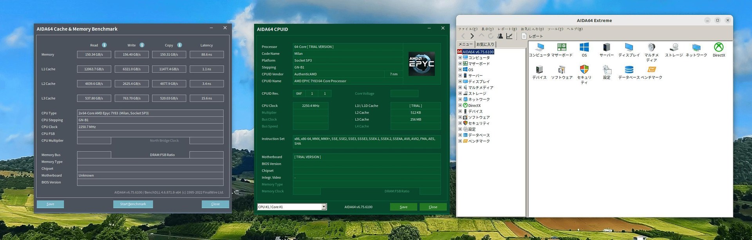The height and width of the screenshot is (240, 752).
Task: Go forward using AIDA64 toolbar right arrow
Action: [x=472, y=36]
